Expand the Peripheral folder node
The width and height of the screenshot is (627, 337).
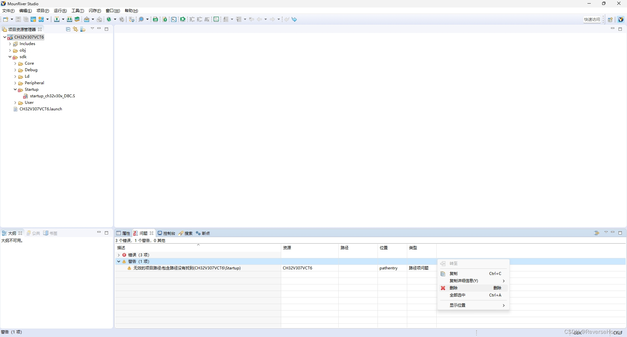[15, 83]
